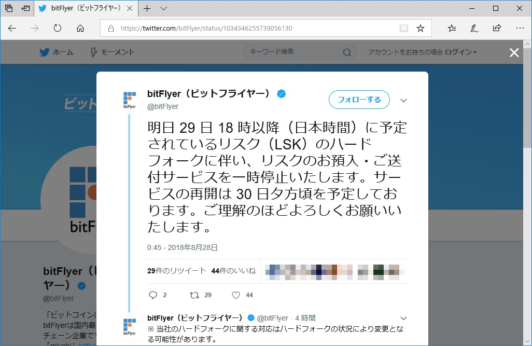Click the Twitter bird home icon

(x=44, y=52)
